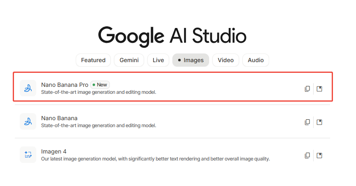Go to the Video tab

(x=226, y=60)
